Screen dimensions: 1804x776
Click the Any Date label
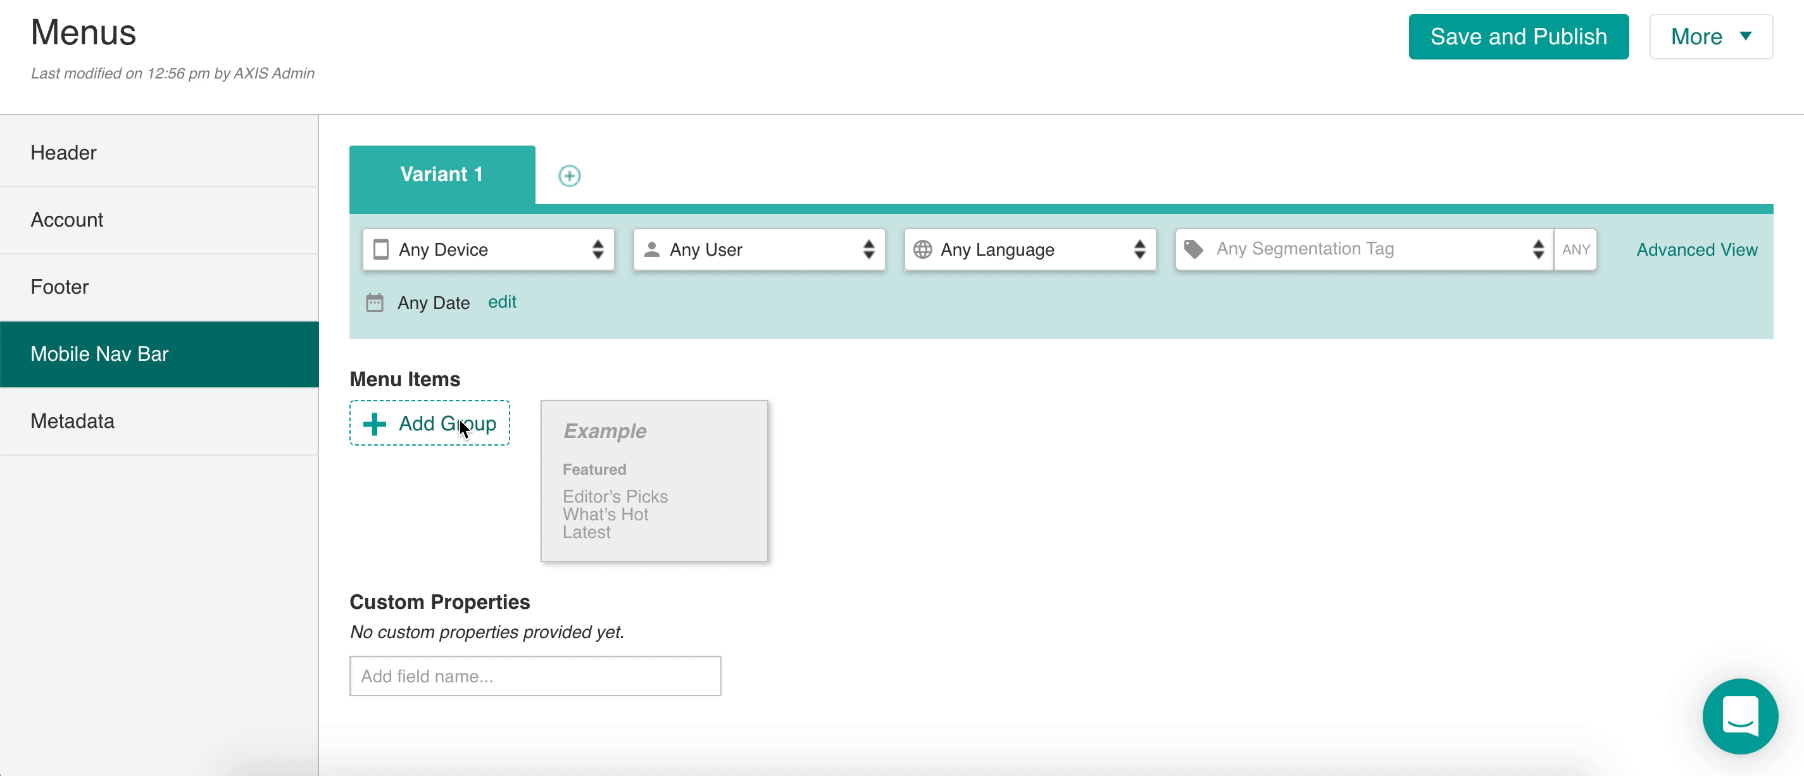pos(434,303)
